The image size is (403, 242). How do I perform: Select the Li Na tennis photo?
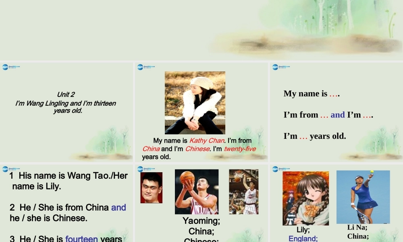[363, 196]
